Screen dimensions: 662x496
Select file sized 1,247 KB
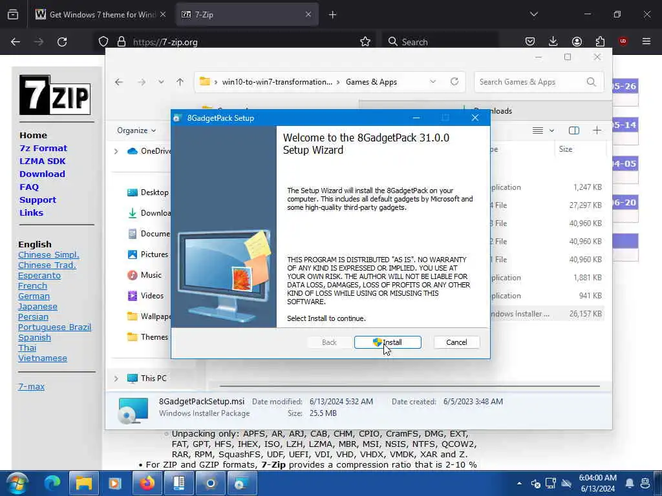pos(547,187)
